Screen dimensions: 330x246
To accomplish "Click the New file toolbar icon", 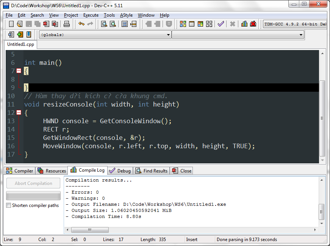I will tap(11, 24).
